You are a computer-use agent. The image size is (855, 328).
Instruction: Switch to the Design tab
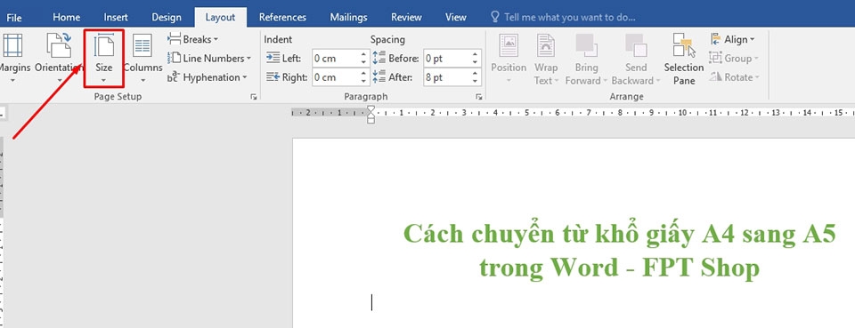click(x=167, y=18)
